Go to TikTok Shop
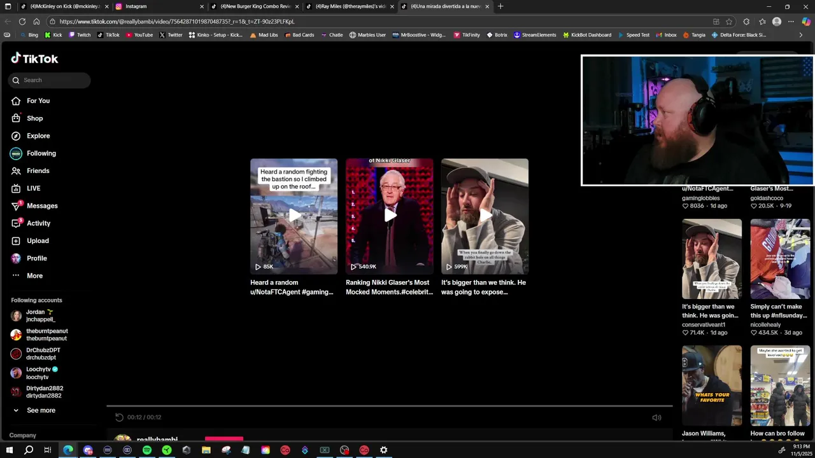This screenshot has width=815, height=458. 27,118
